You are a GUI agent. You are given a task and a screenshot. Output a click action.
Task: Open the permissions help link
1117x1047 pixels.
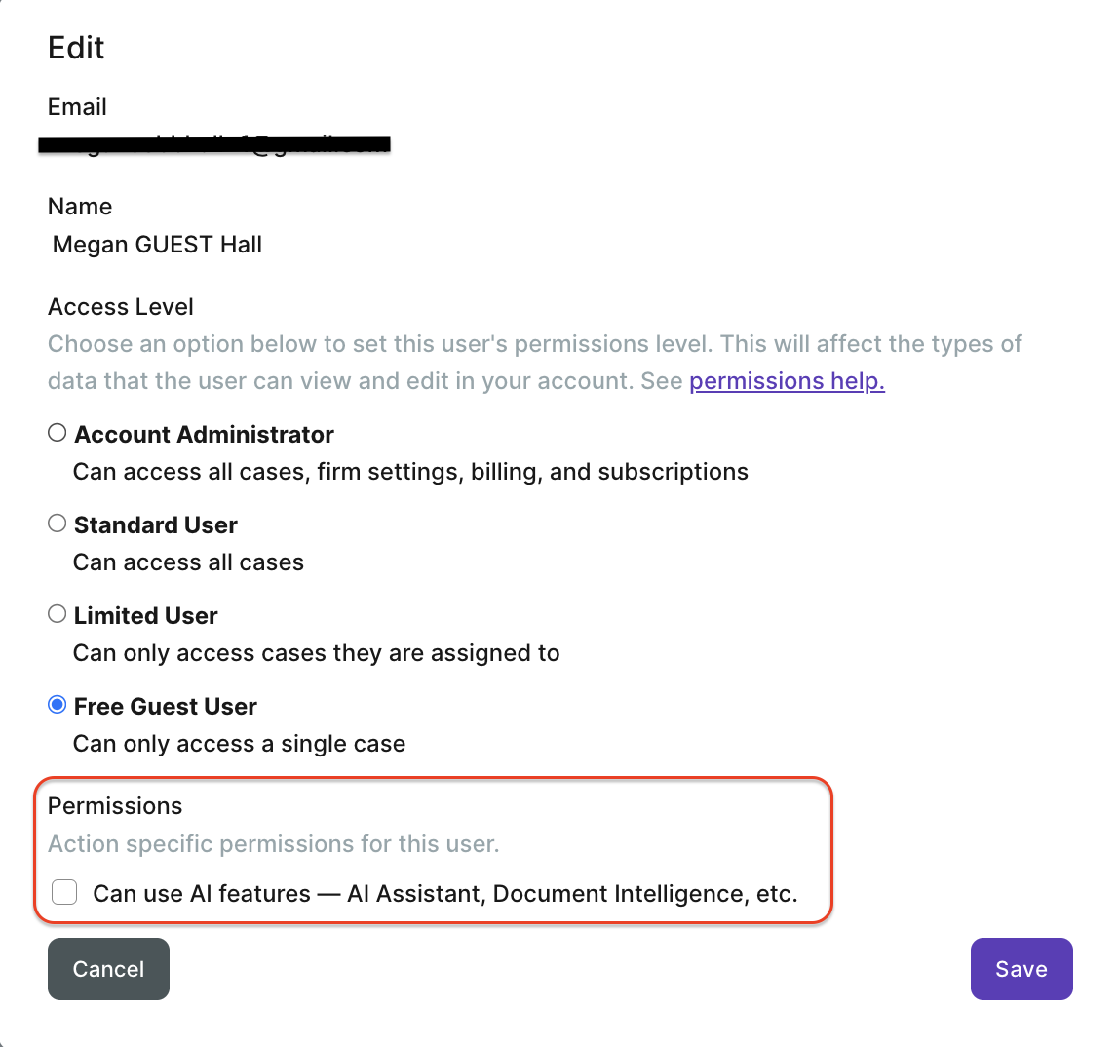(787, 380)
